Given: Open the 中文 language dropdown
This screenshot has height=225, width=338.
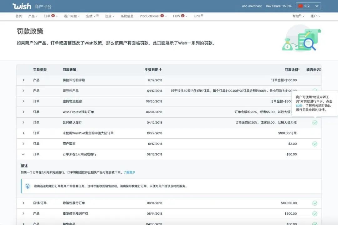Looking at the screenshot, I should (308, 6).
